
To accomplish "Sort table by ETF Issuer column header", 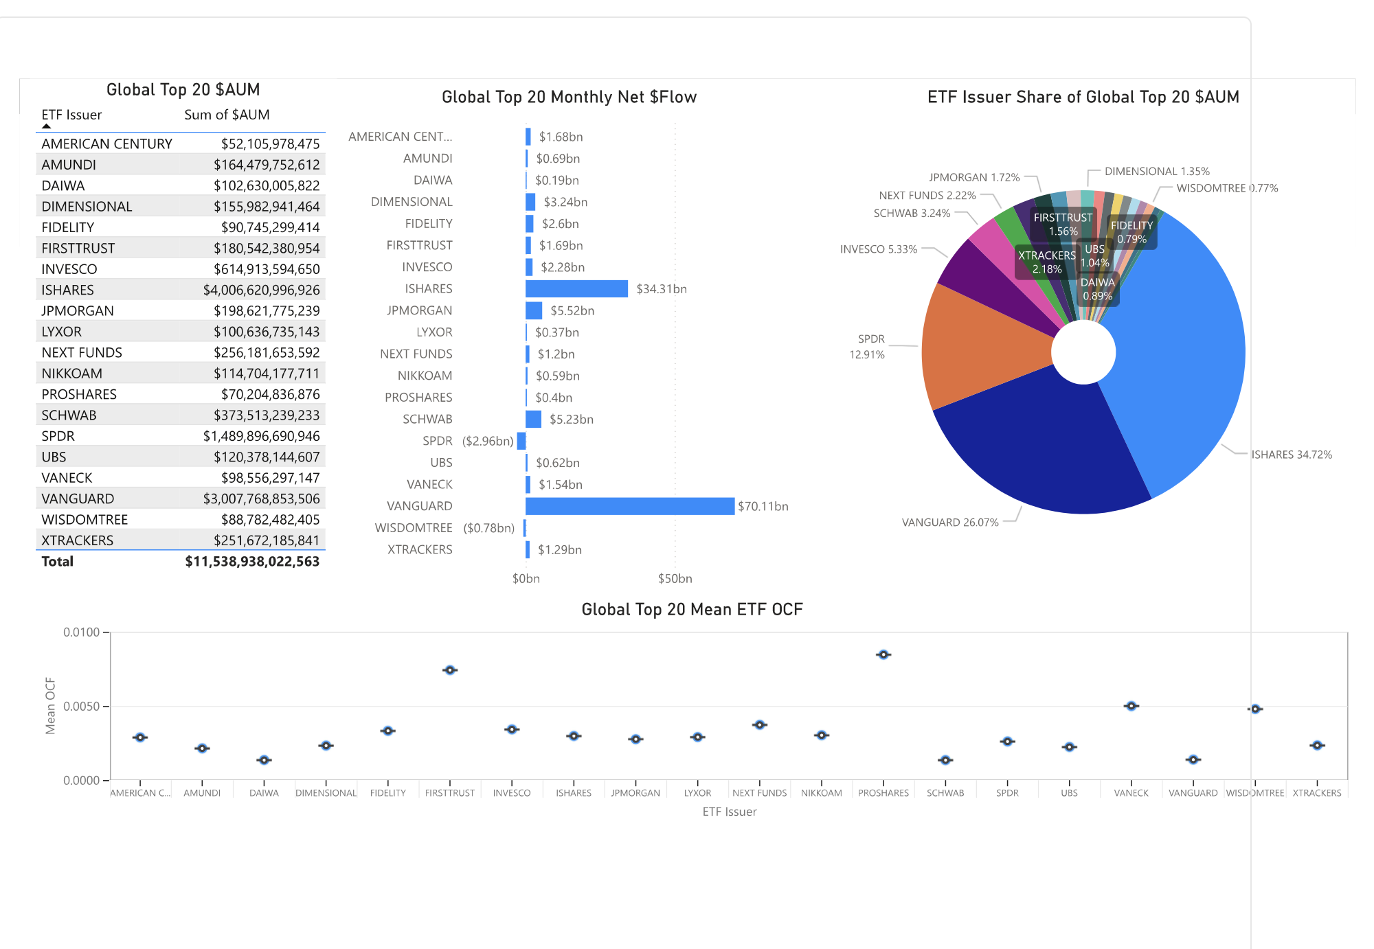I will [71, 115].
